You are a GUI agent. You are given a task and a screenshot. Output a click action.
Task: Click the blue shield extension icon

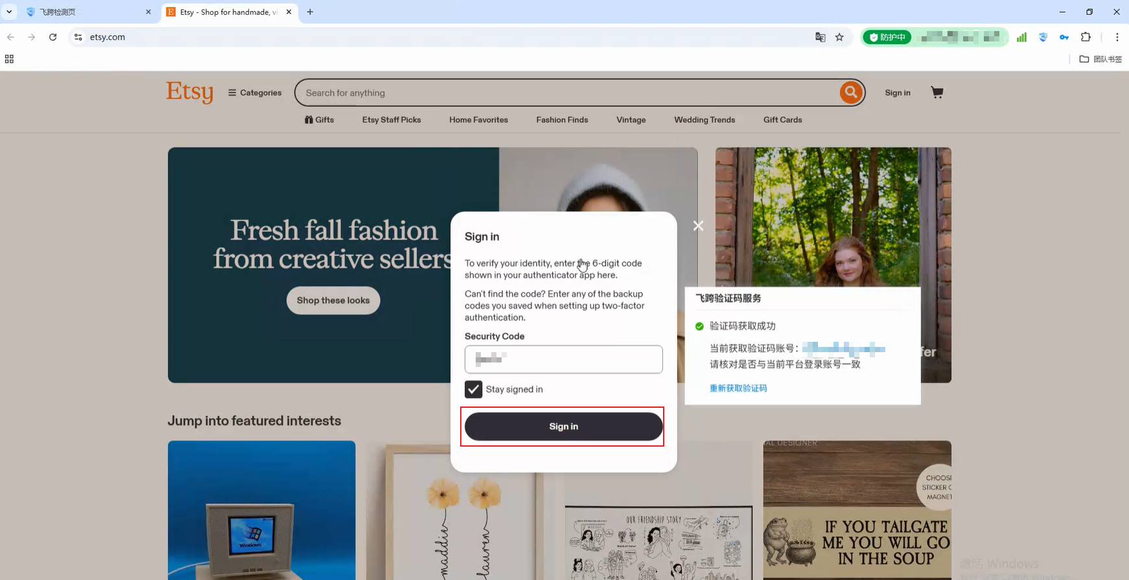point(1043,37)
